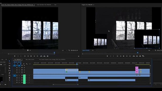Switch to HD_TIMELINE sequence tab

coord(17,60)
